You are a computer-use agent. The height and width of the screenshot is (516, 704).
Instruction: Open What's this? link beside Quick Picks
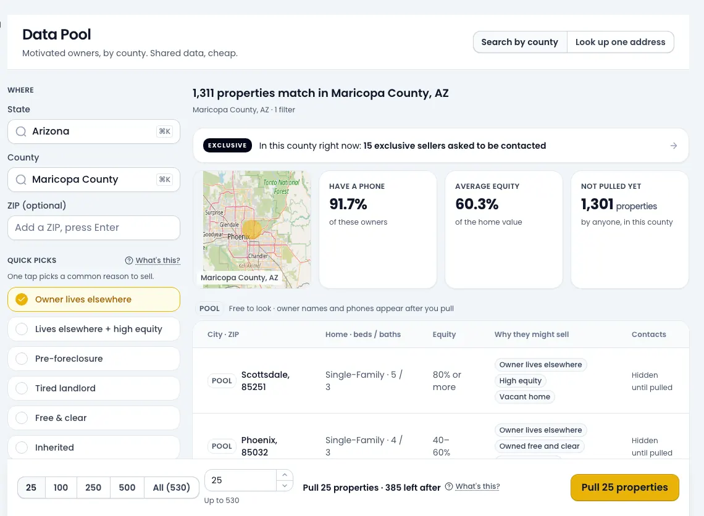[157, 260]
